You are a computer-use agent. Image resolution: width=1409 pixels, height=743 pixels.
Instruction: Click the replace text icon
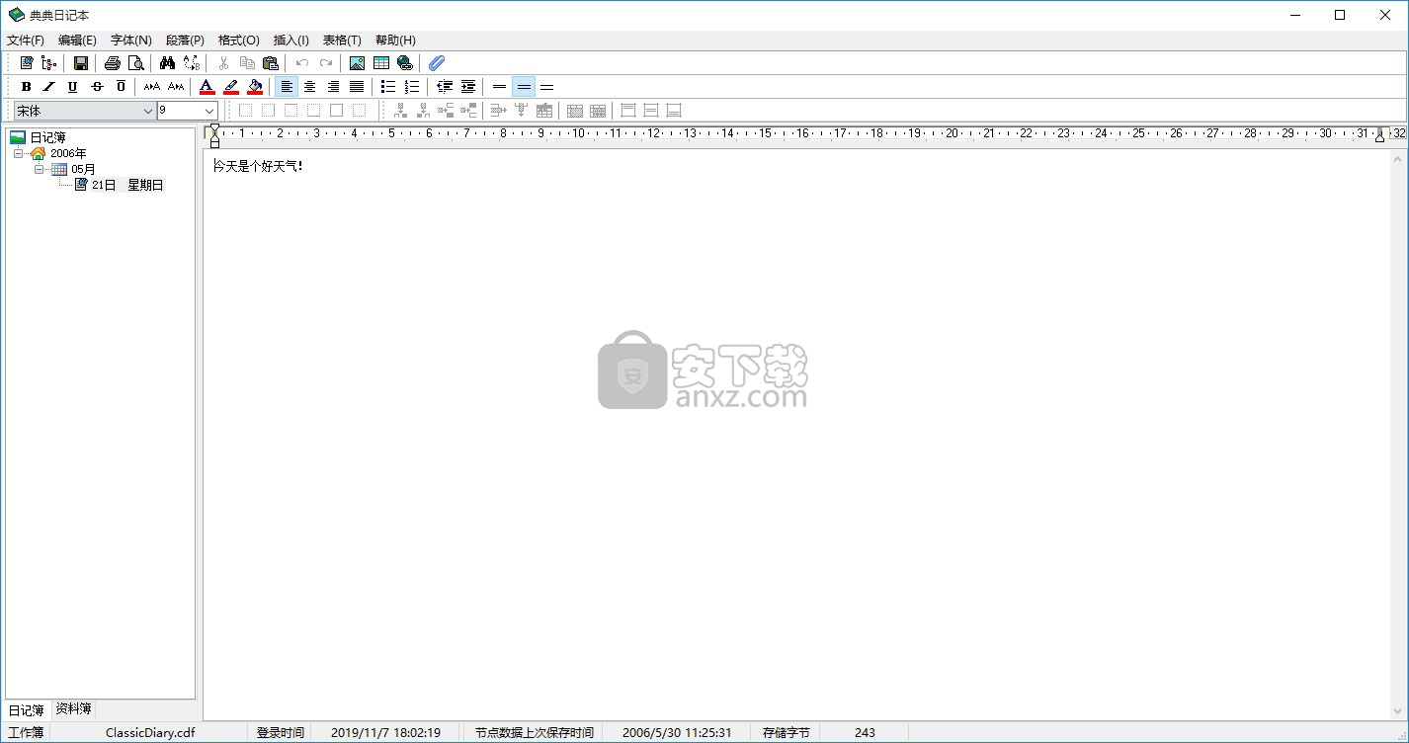click(x=192, y=63)
